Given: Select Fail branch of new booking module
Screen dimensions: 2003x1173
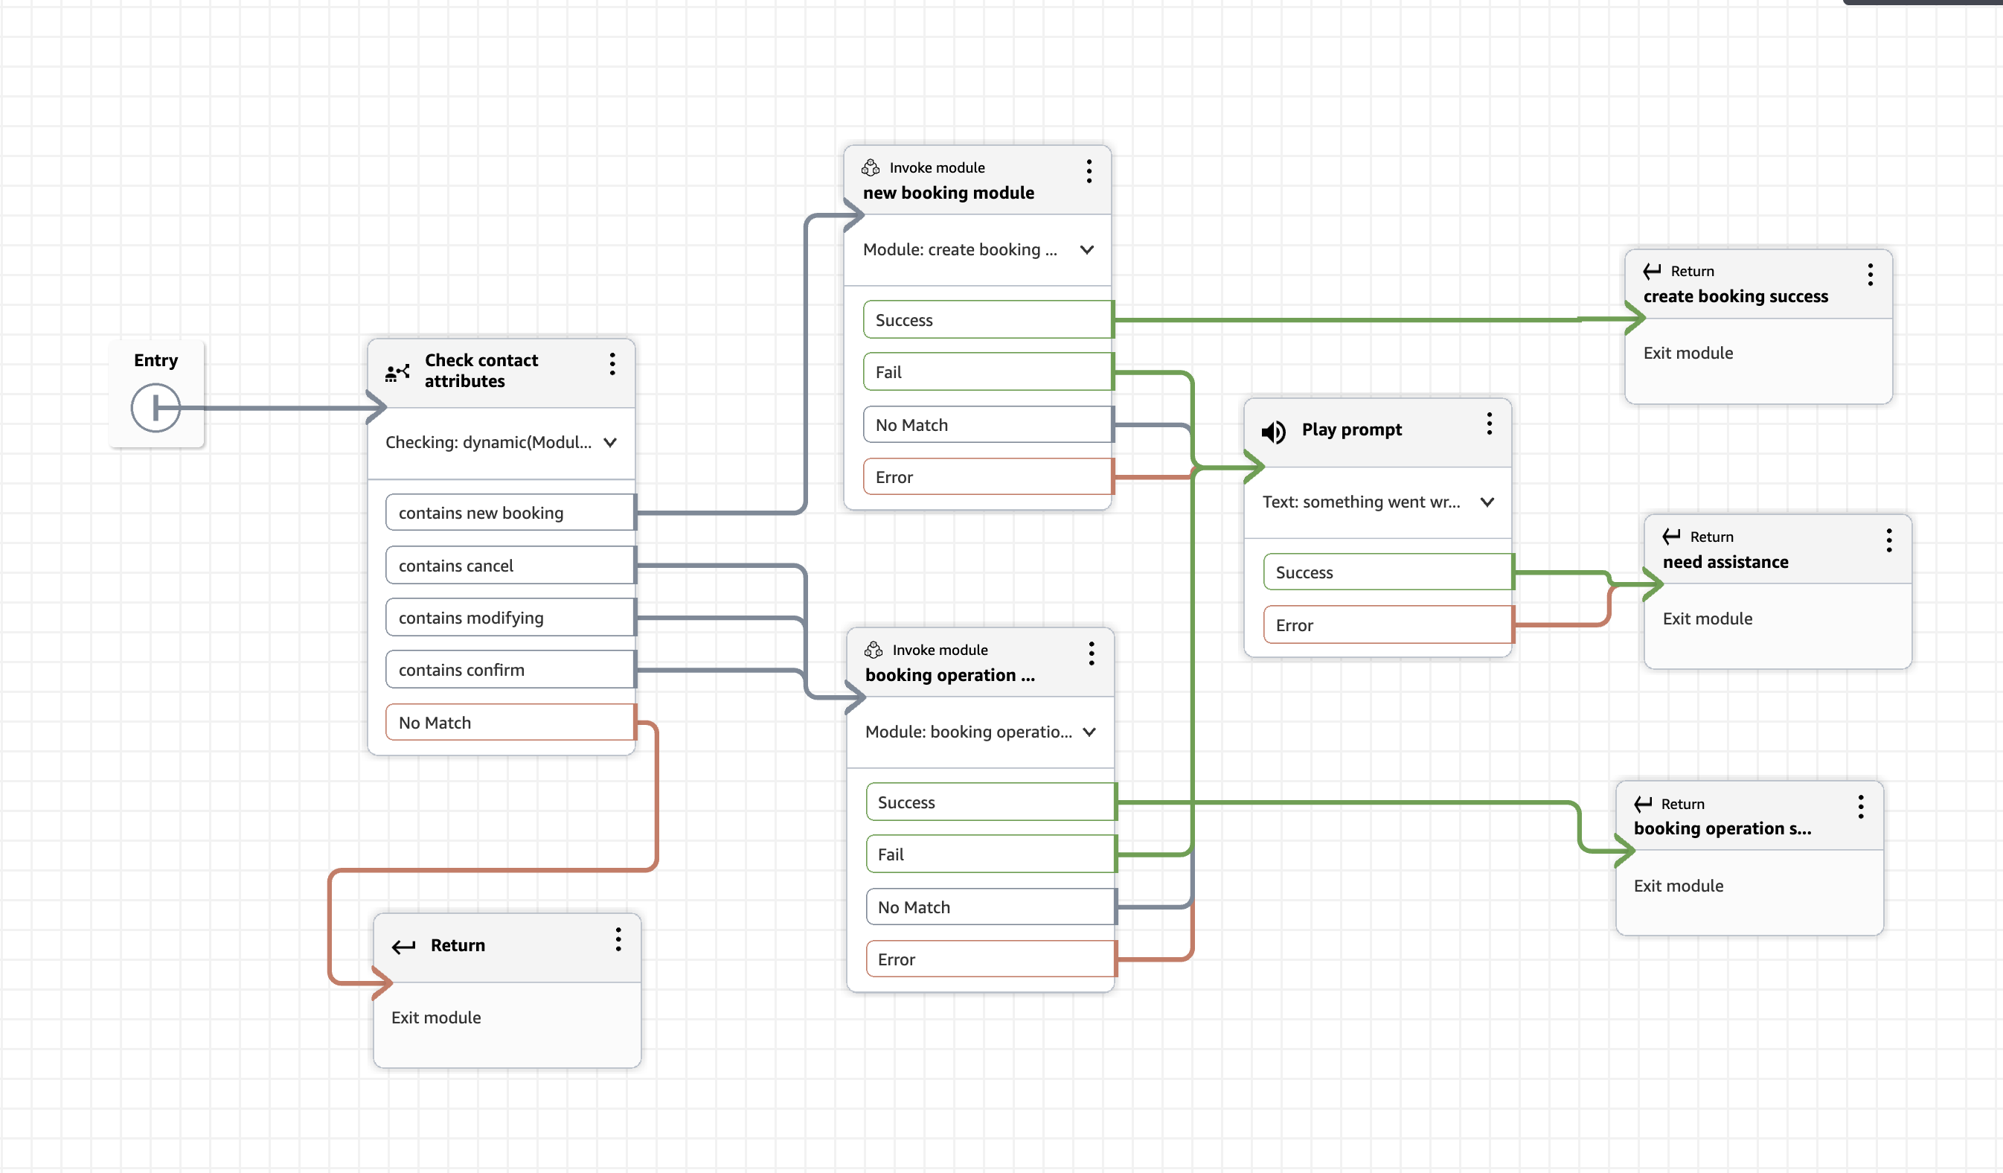Looking at the screenshot, I should point(988,372).
